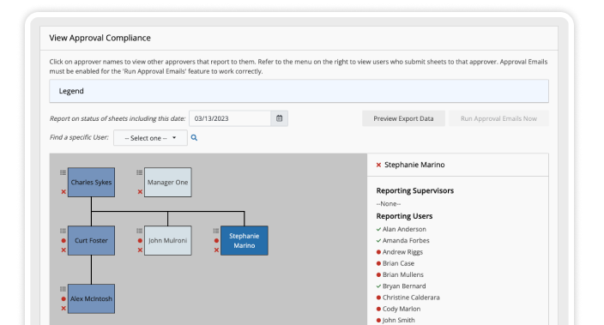This screenshot has height=325, width=604.
Task: Click reporting user Christine Calderara
Action: [411, 298]
